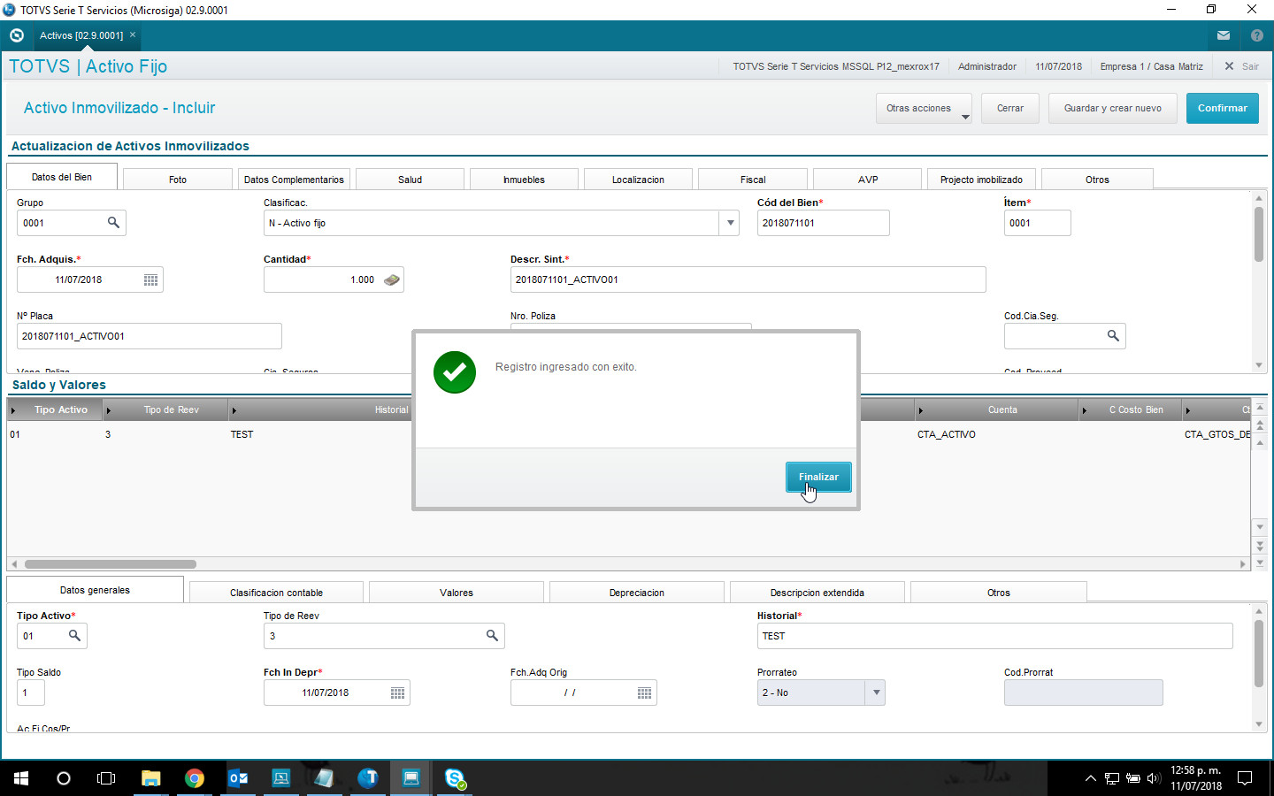Screen dimensions: 1274x796
Task: Click the Cód del Bien field
Action: 823,223
